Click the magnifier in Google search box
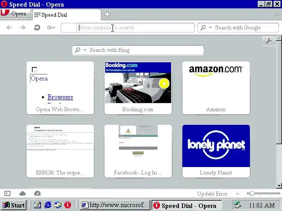The width and height of the screenshot is (282, 211). [x=203, y=27]
